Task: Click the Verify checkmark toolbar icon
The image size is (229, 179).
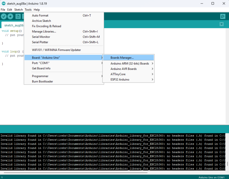Action: coord(4,16)
